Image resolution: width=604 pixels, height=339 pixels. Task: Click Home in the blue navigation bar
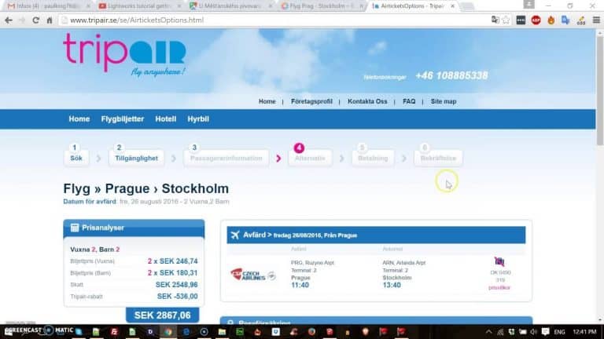(x=79, y=119)
